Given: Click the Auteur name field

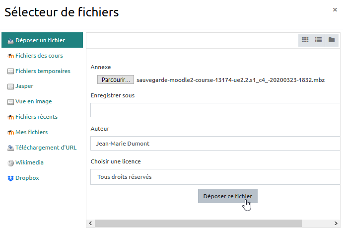Looking at the screenshot, I should (216, 144).
